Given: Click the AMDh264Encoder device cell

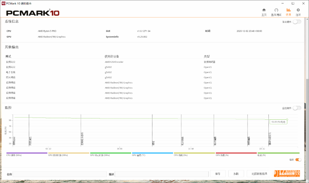Looking at the screenshot, I should click(114, 62).
